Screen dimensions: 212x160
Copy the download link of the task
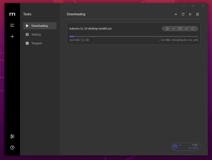pyautogui.click(x=186, y=29)
